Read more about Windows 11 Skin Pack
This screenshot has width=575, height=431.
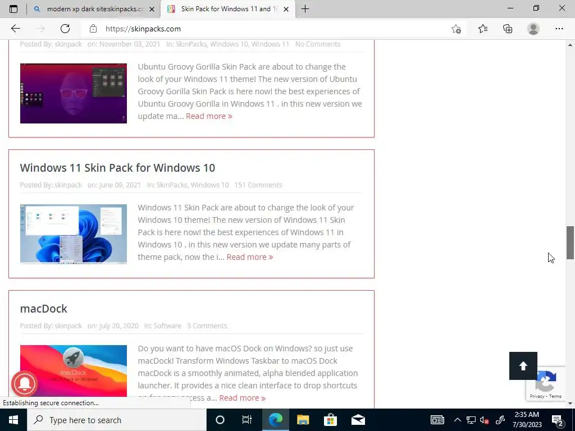(250, 257)
